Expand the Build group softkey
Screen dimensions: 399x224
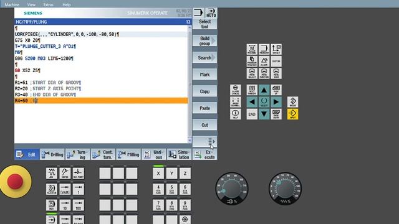pyautogui.click(x=204, y=40)
